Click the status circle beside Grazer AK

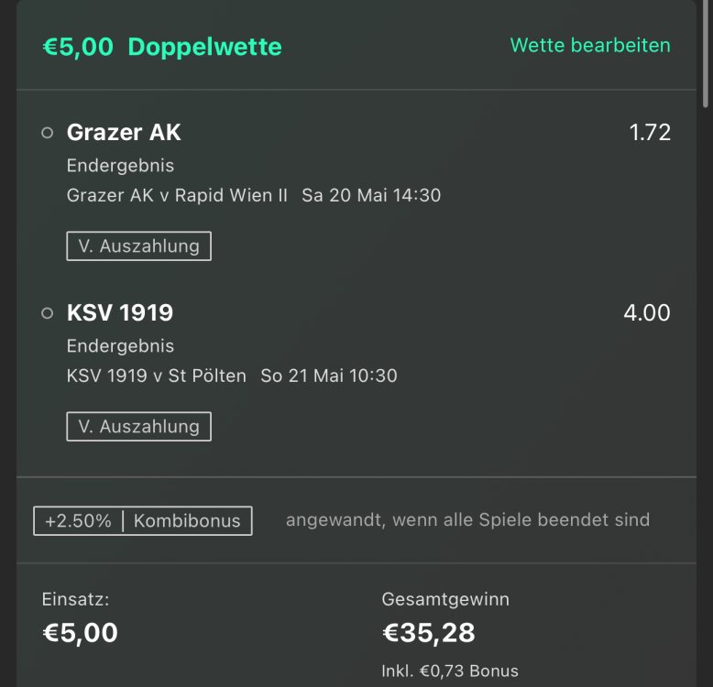(x=48, y=133)
